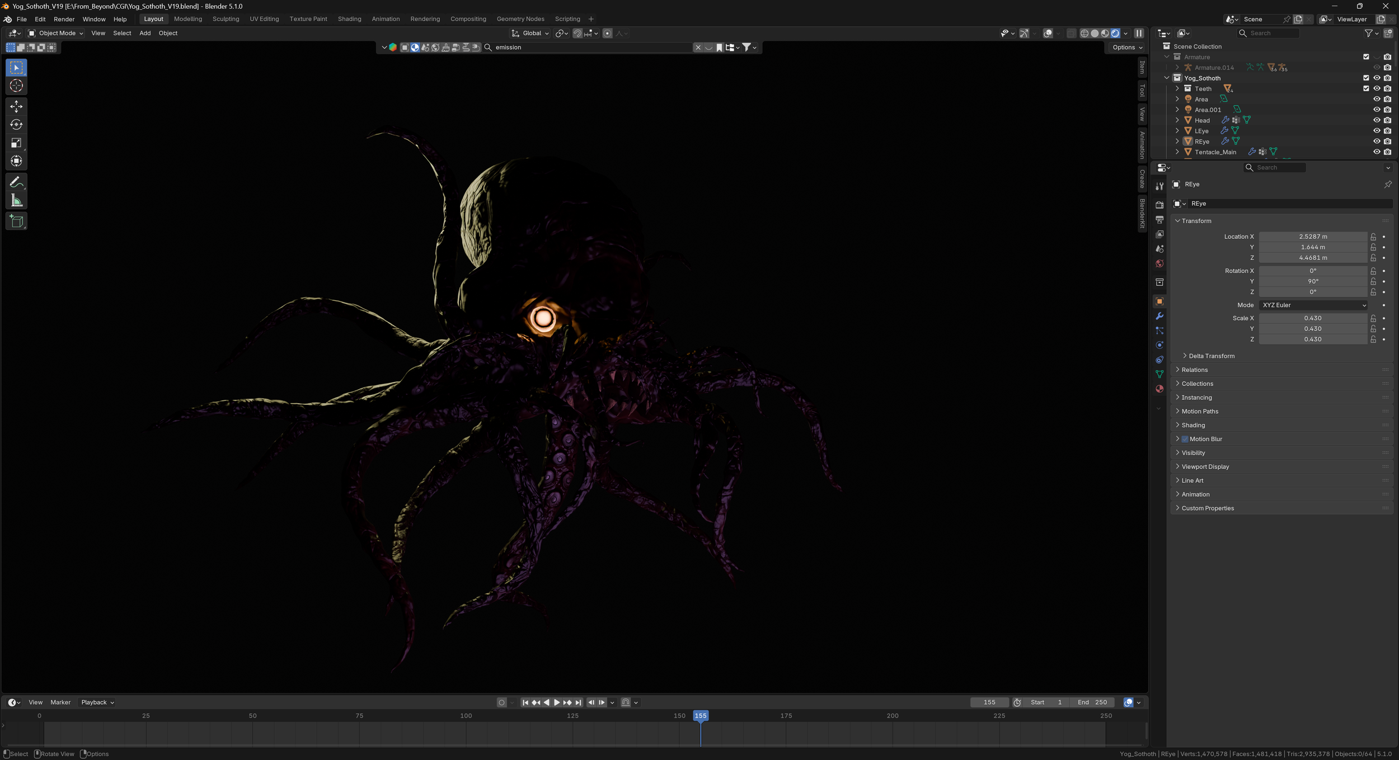Open the Object Mode dropdown
The image size is (1399, 760).
56,33
